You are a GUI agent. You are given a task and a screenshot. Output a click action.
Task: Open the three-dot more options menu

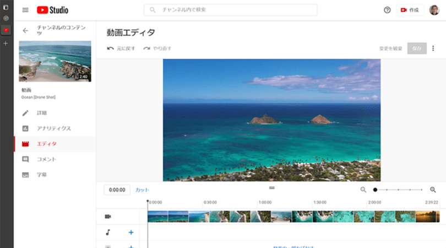433,48
